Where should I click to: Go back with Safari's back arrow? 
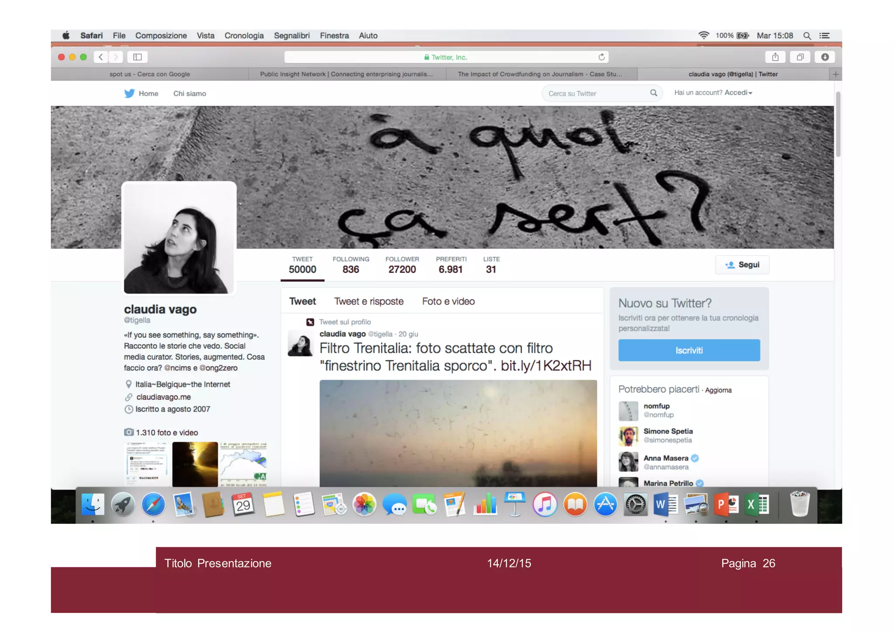101,57
